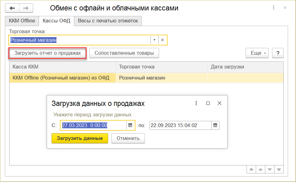Open the dialog's three-dot options menu
This screenshot has width=296, height=182.
(196, 103)
